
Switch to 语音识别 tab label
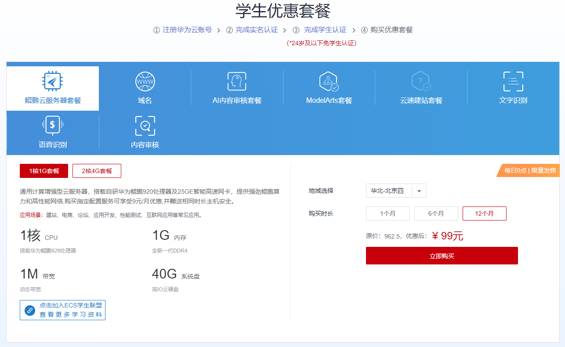click(53, 145)
